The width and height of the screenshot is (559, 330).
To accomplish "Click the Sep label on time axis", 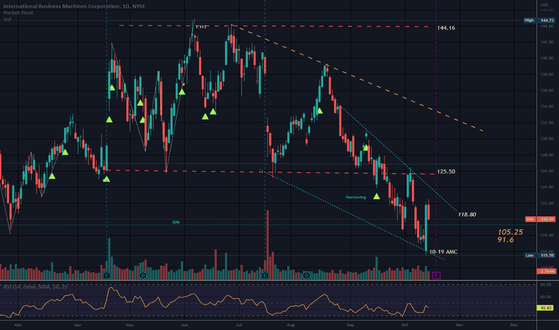I will pyautogui.click(x=350, y=325).
